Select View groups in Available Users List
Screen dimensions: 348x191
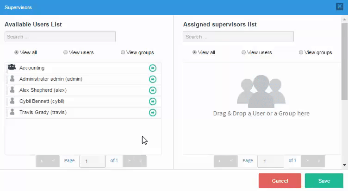pos(123,52)
